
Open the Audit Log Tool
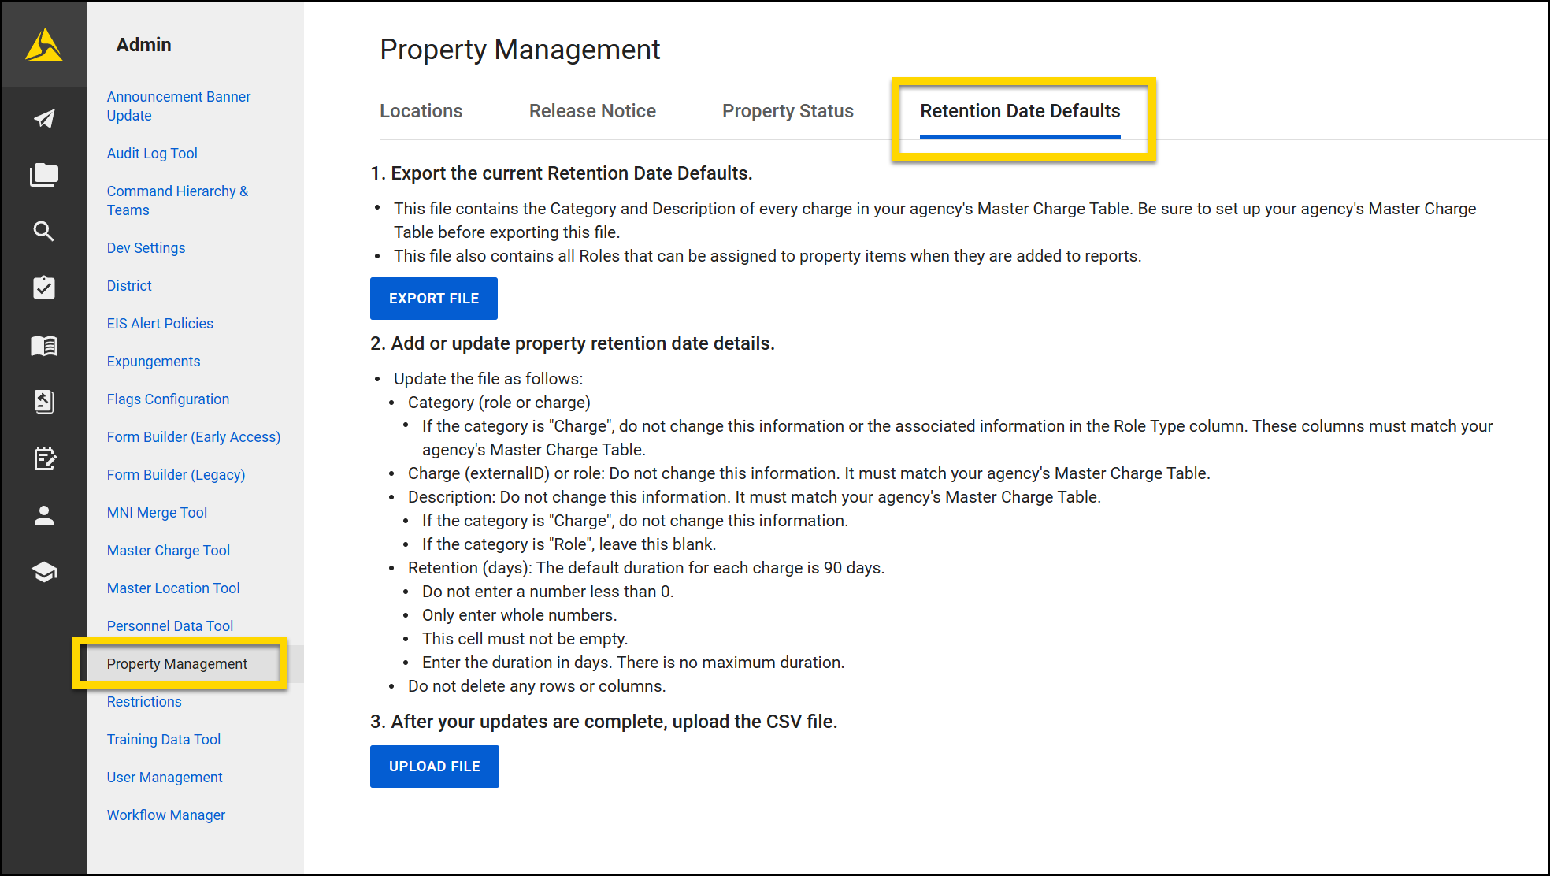(x=152, y=153)
